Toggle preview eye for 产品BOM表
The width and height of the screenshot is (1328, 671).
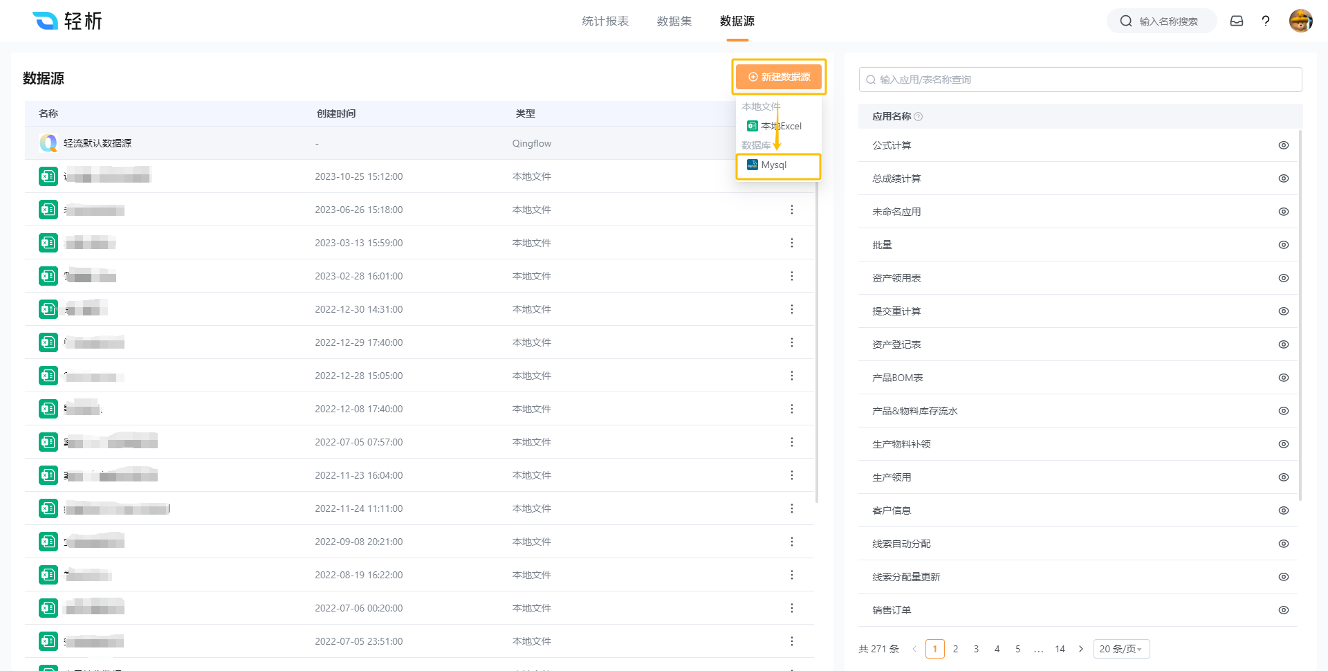1284,378
